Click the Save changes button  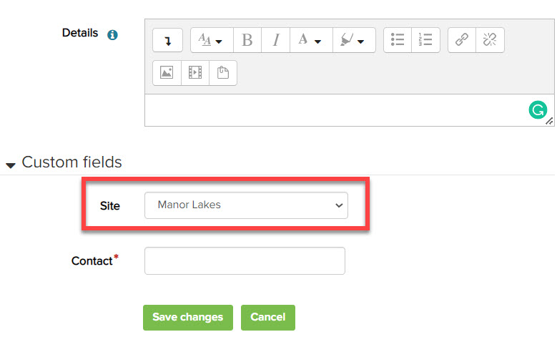[x=187, y=318]
